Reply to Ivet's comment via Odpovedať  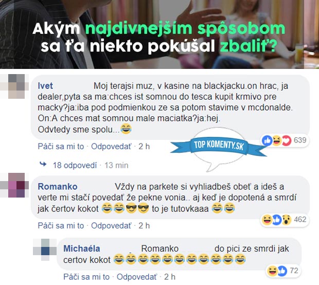[x=111, y=146]
